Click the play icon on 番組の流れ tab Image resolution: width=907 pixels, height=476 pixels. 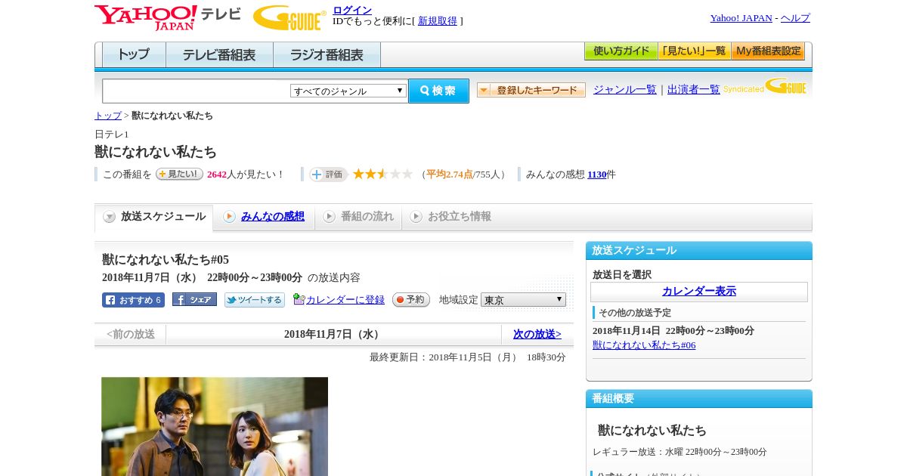[x=329, y=217]
